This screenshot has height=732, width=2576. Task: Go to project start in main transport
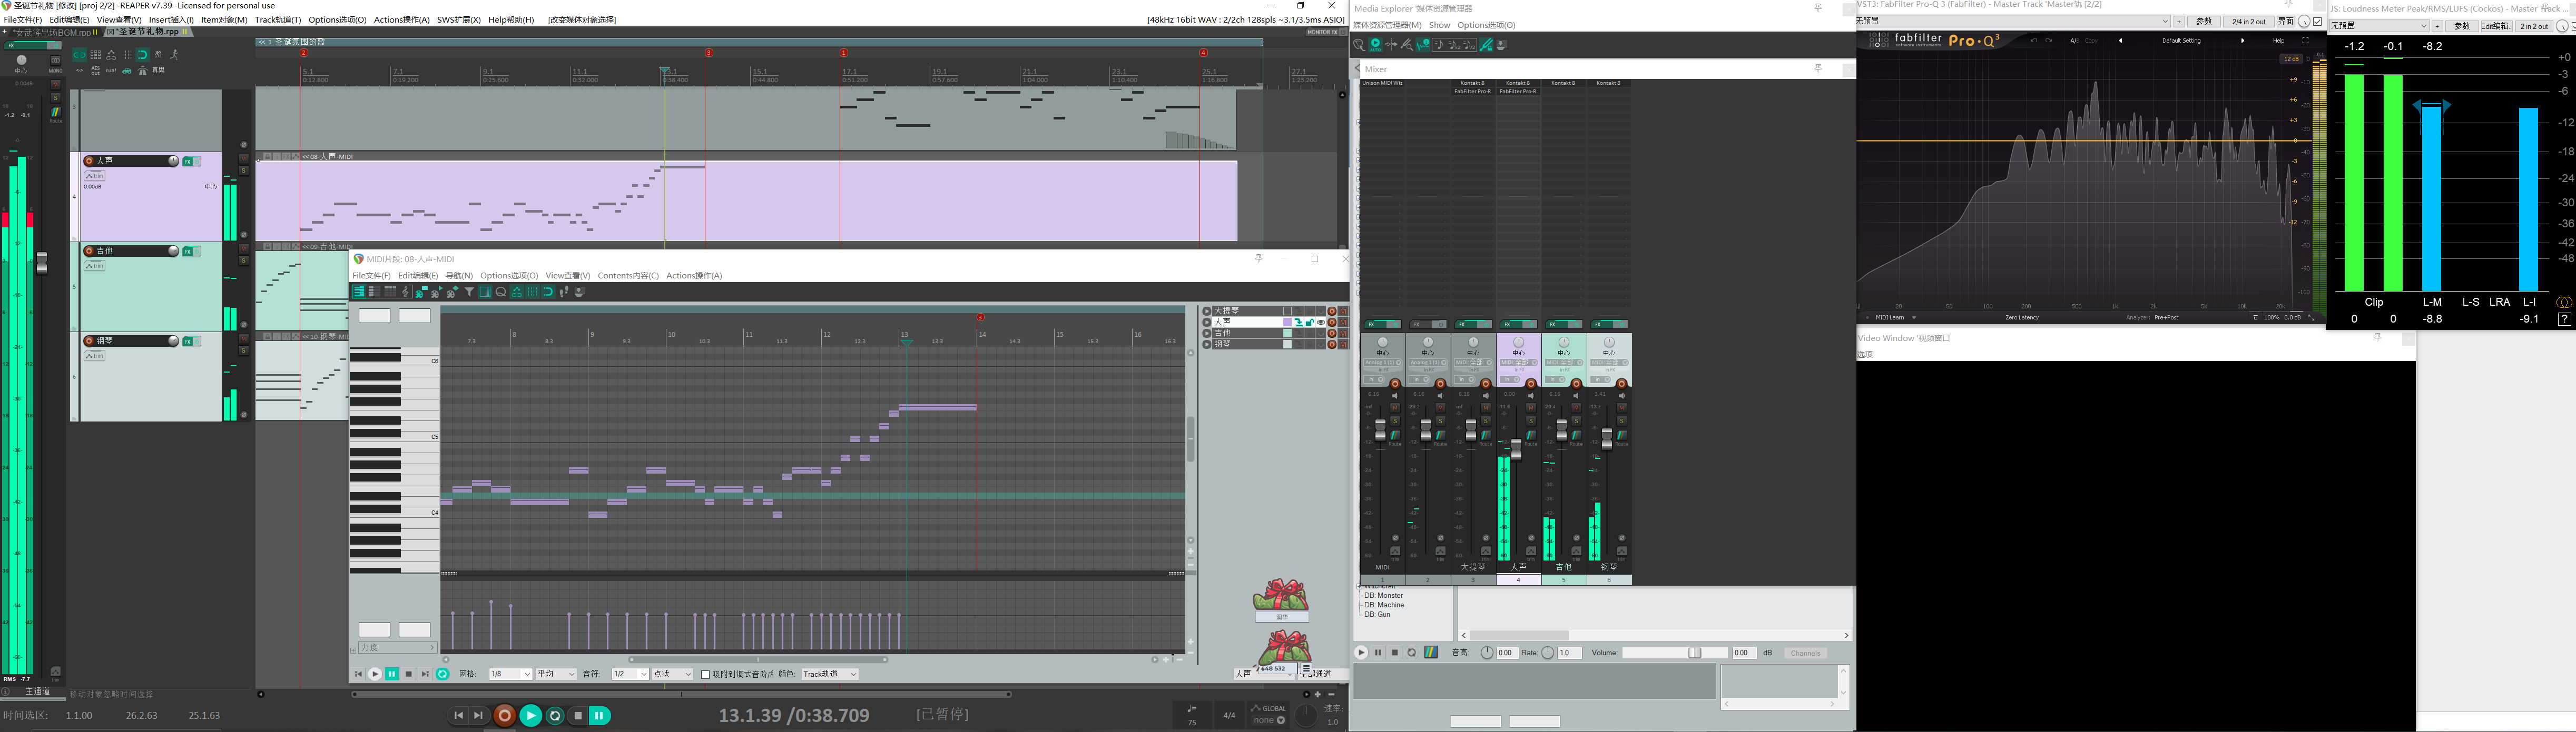[x=458, y=715]
